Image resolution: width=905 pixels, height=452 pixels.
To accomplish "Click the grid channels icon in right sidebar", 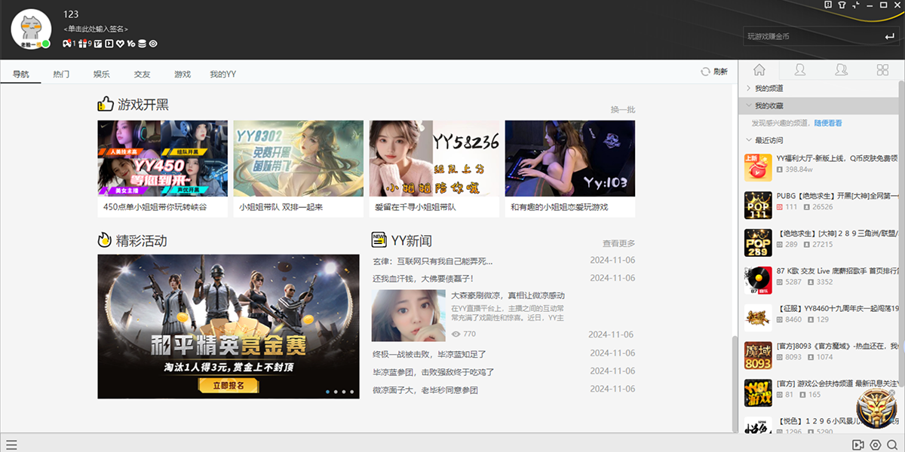I will (x=882, y=69).
